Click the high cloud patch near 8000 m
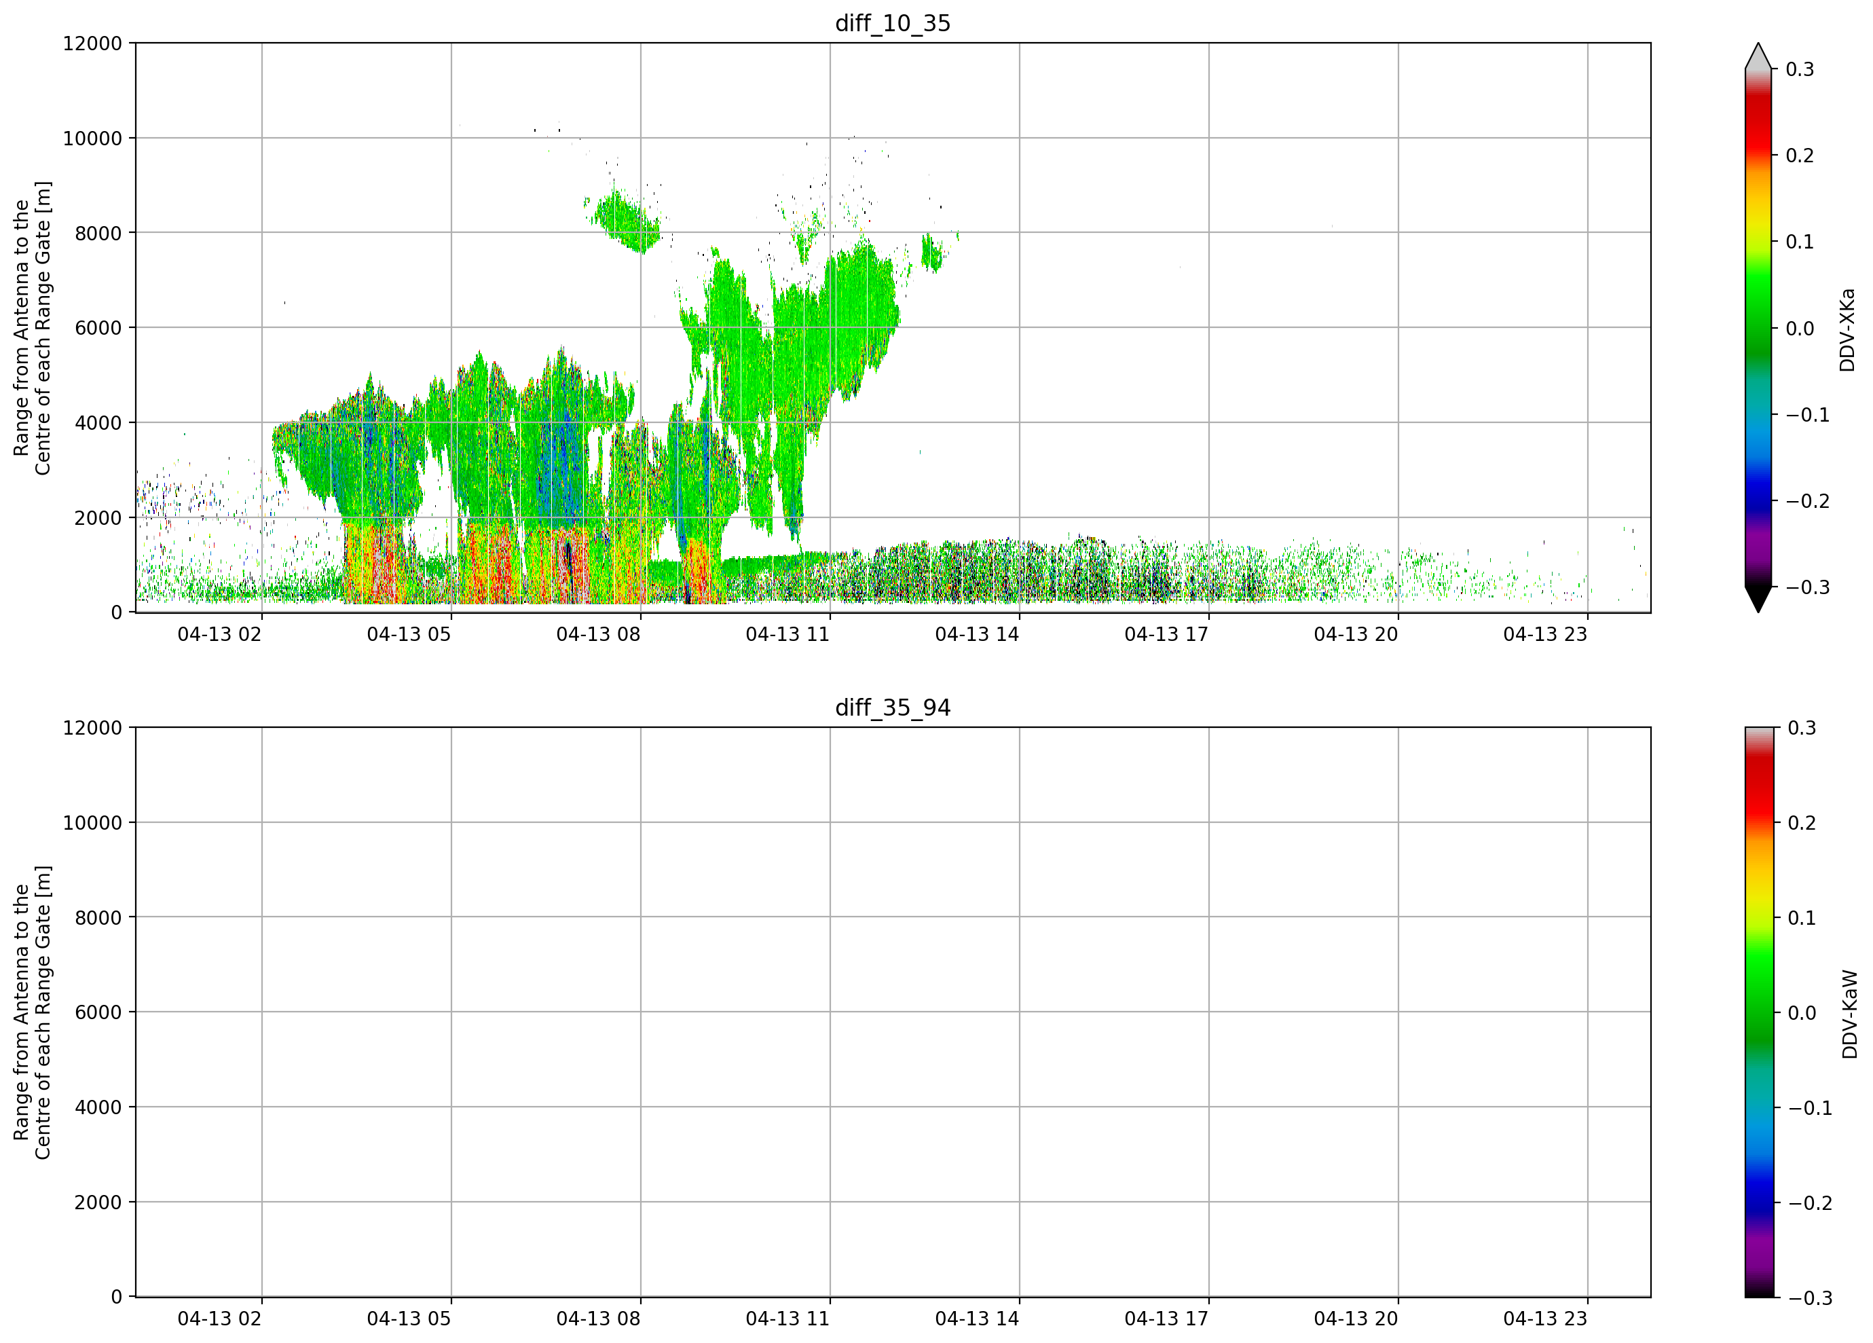 tap(625, 221)
